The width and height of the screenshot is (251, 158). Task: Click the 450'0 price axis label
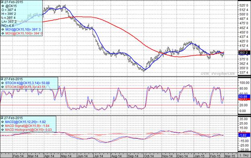[x=244, y=32]
